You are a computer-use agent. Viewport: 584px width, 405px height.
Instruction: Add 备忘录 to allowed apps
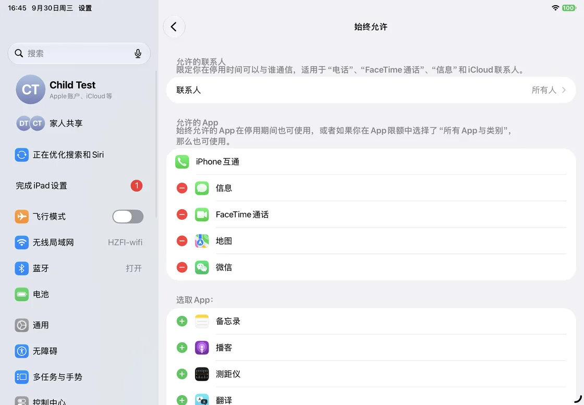pos(182,321)
